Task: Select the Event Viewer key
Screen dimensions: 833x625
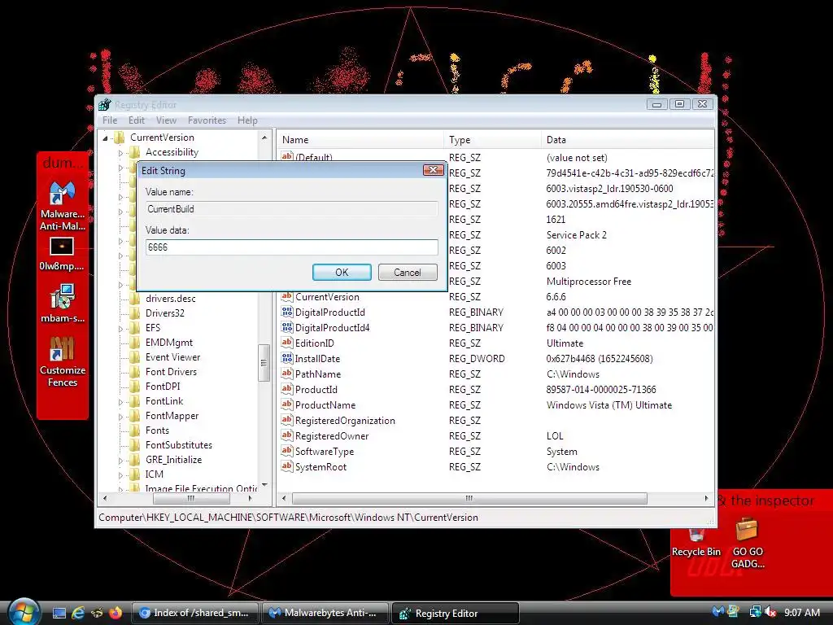Action: (172, 357)
